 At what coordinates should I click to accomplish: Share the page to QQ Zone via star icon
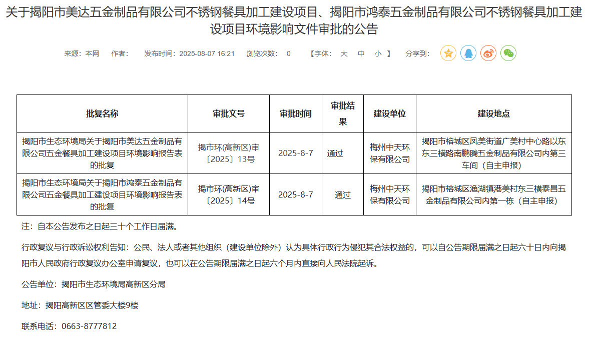448,53
